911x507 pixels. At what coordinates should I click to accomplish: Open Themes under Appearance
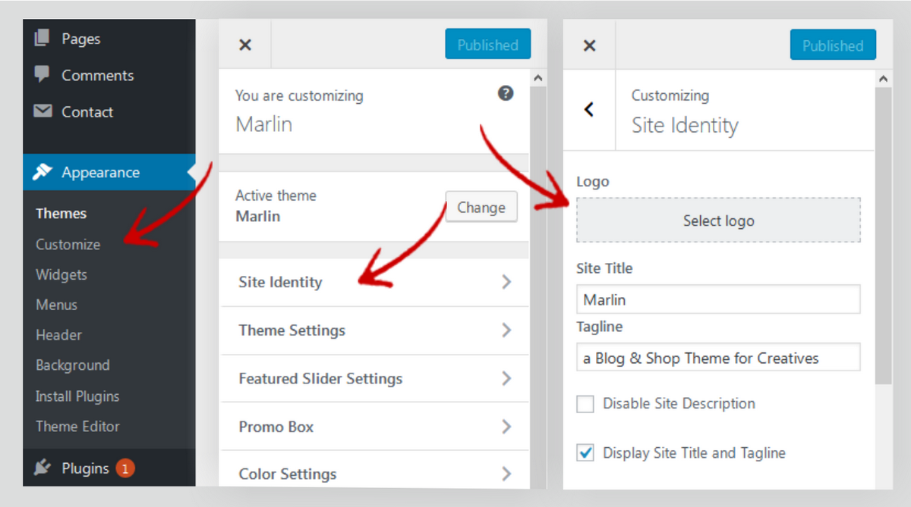tap(61, 214)
